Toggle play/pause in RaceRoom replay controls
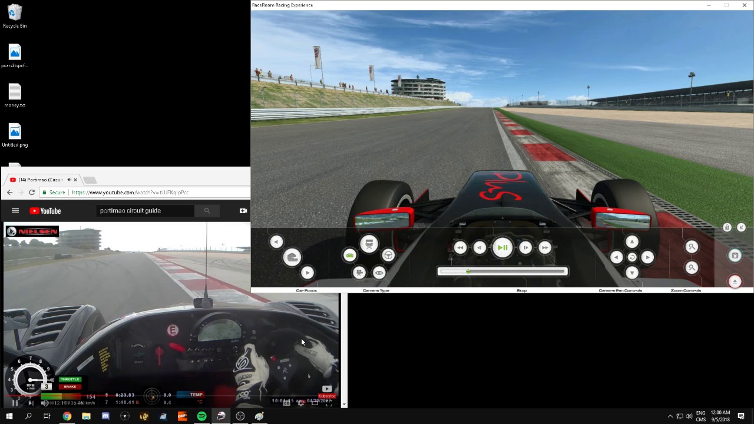Image resolution: width=754 pixels, height=424 pixels. click(x=502, y=248)
